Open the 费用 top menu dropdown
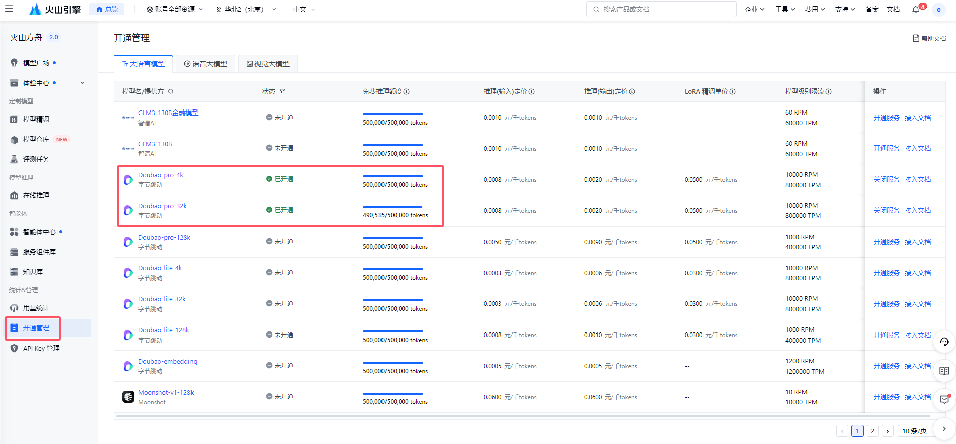 click(x=815, y=9)
